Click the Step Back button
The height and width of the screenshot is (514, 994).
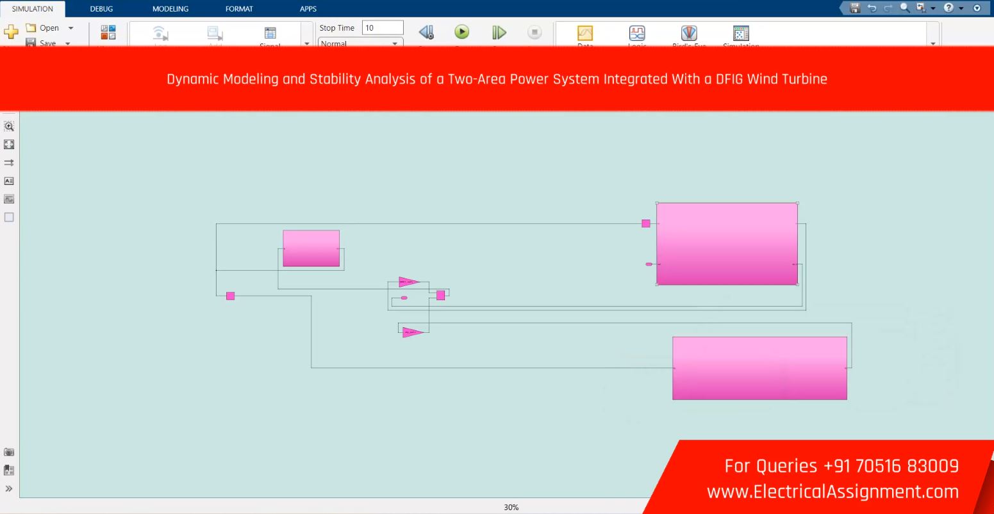[x=426, y=32]
